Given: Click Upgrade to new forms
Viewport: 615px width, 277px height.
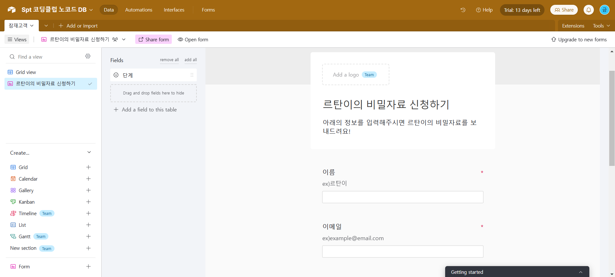Looking at the screenshot, I should [579, 39].
